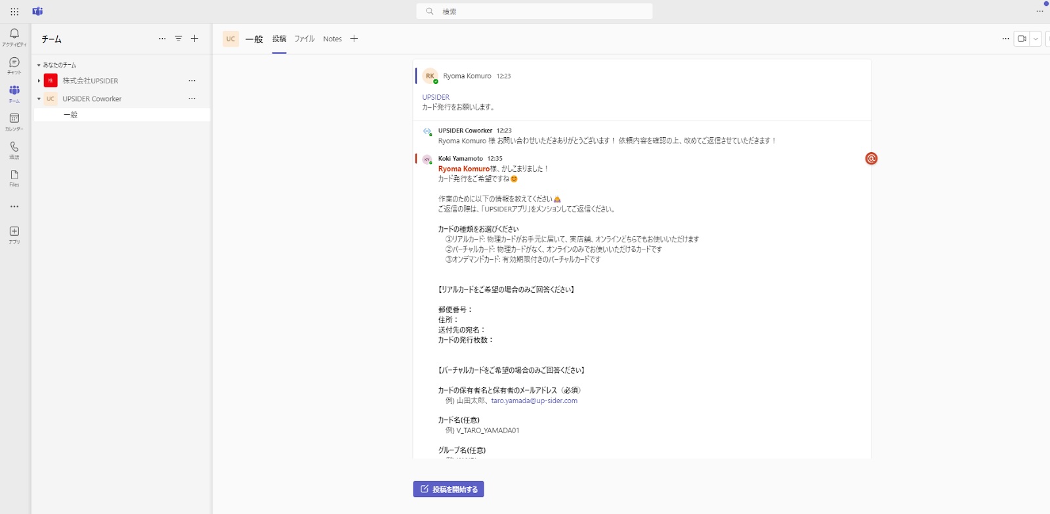The height and width of the screenshot is (514, 1050).
Task: Click Ryoma Komuro's RK avatar
Action: pyautogui.click(x=430, y=76)
